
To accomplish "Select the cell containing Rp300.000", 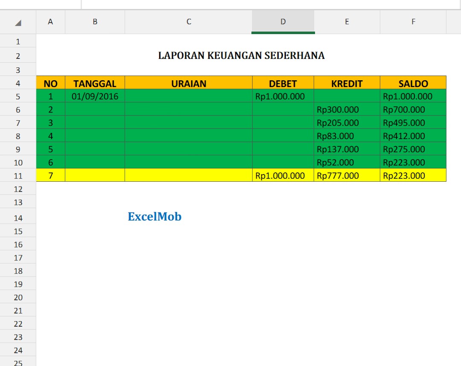I will tap(347, 110).
